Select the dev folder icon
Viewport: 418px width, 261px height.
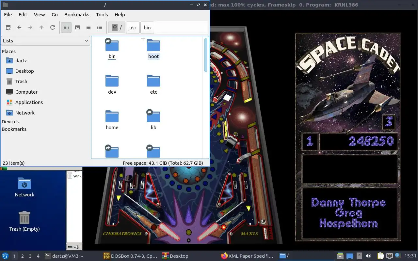click(112, 81)
